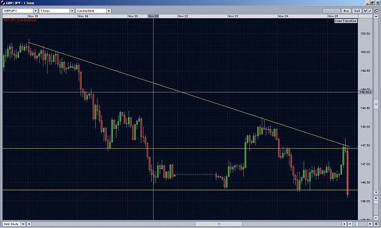Image resolution: width=381 pixels, height=228 pixels.
Task: Restore the GBP/JPY chart window
Action: click(x=372, y=2)
